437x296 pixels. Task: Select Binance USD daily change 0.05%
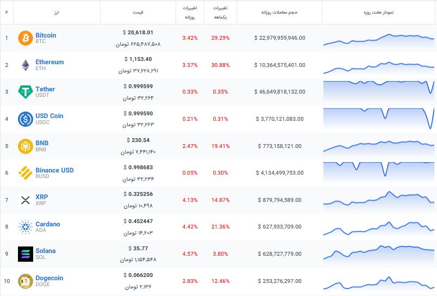click(x=190, y=173)
